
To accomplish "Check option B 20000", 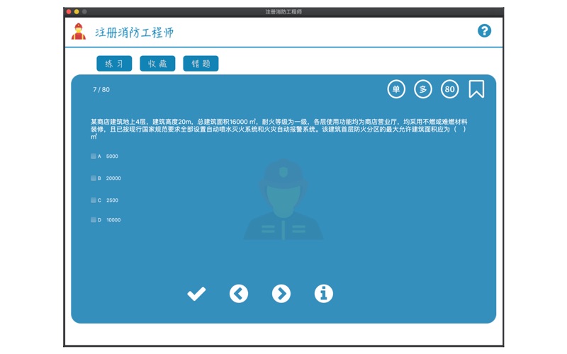I will (x=94, y=178).
